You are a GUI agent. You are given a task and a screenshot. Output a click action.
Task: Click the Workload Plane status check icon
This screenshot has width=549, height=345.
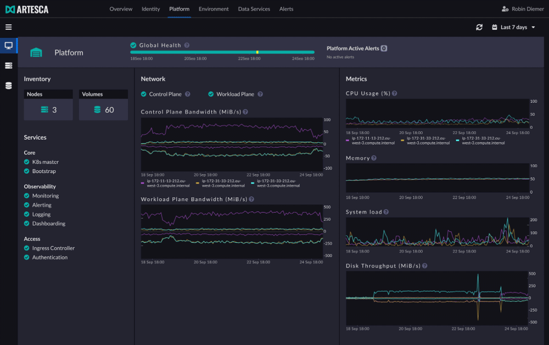(x=211, y=94)
